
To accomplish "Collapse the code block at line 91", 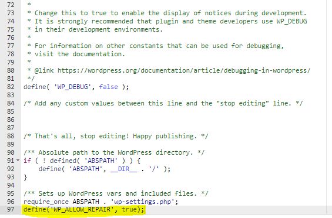I will pos(18,161).
